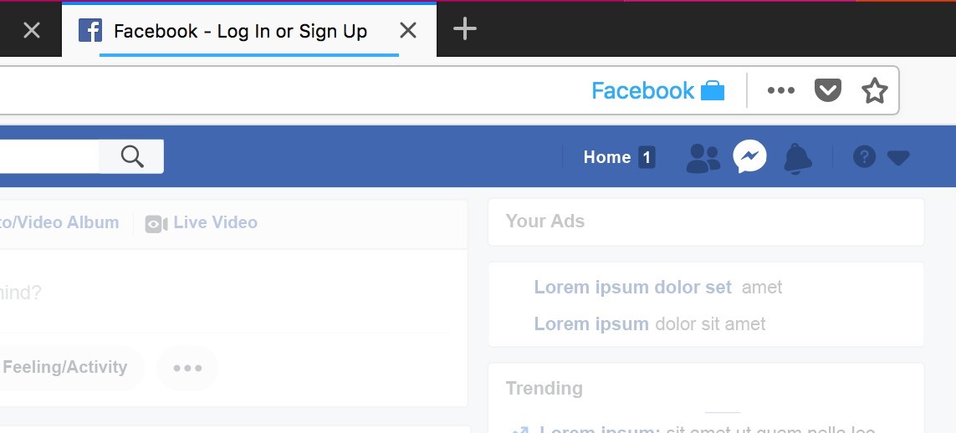
Task: Choose Live Video post option
Action: 202,223
